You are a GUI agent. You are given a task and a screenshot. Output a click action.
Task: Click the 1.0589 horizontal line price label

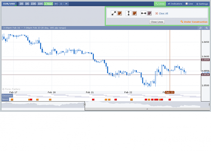pos(206,60)
